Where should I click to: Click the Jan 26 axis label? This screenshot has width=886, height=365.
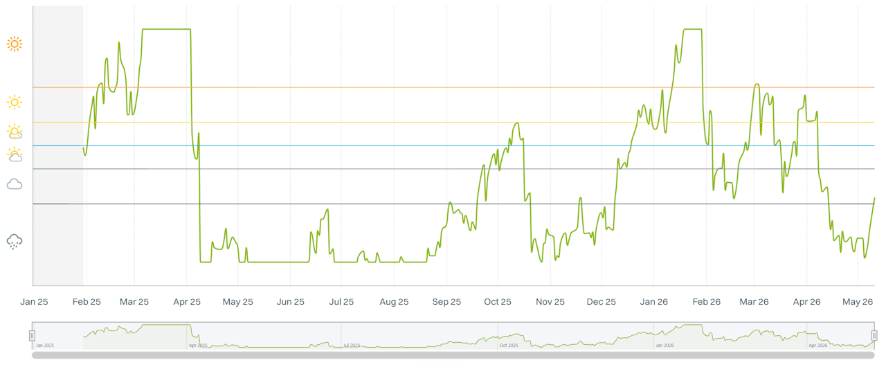tap(653, 302)
